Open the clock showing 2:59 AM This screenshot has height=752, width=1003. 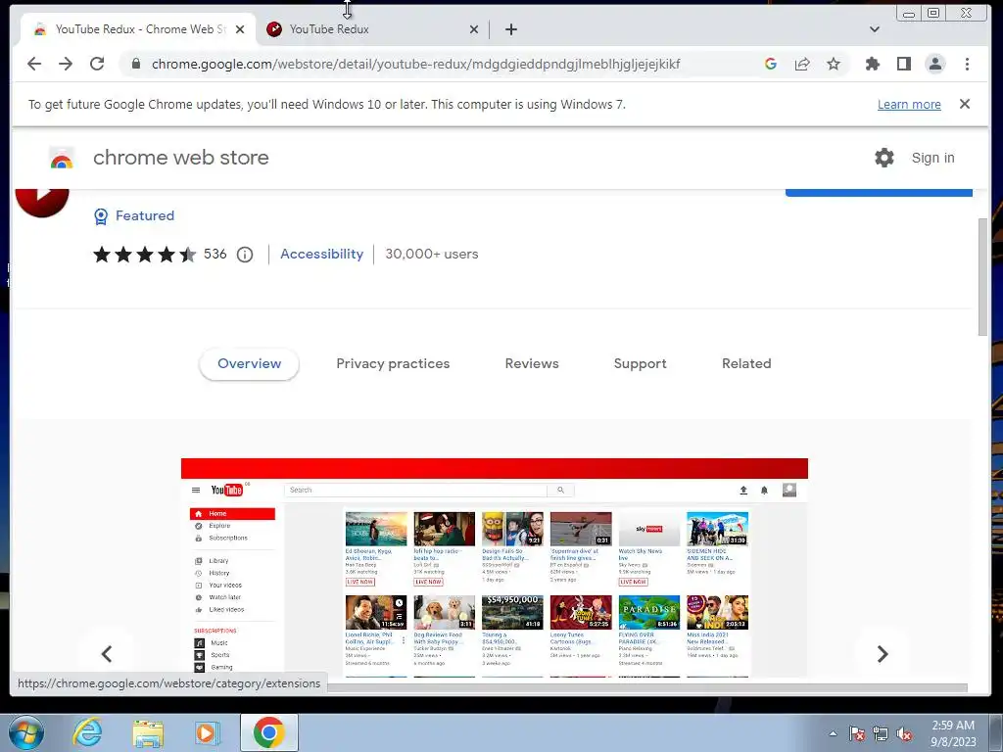(x=953, y=733)
